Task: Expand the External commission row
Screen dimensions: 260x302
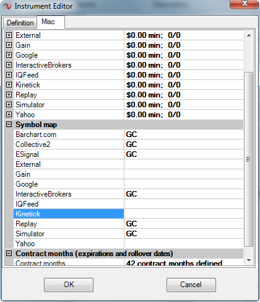Action: (x=9, y=35)
